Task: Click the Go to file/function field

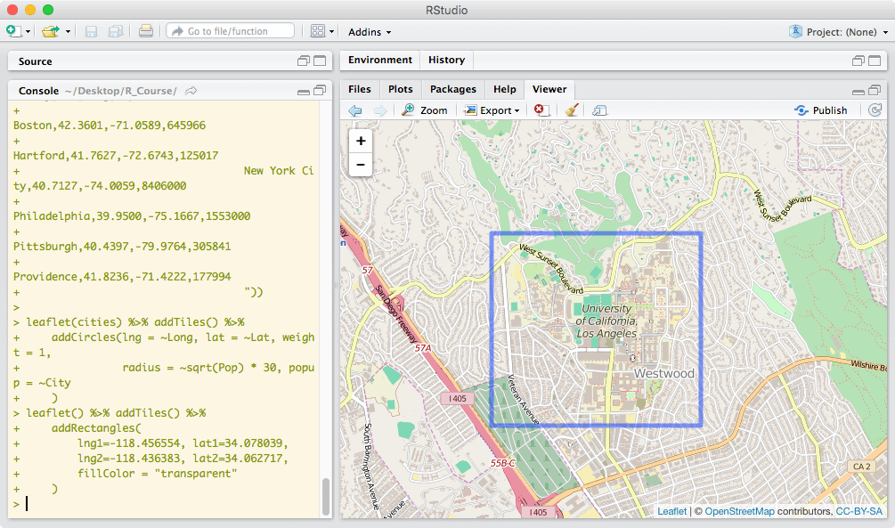Action: (231, 31)
